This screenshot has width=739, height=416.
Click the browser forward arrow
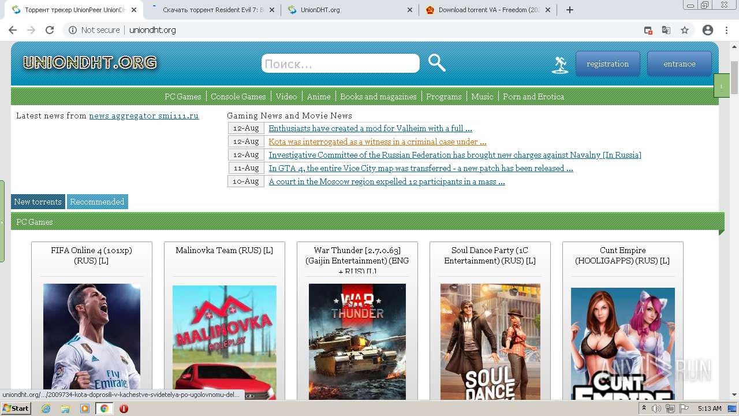point(31,30)
